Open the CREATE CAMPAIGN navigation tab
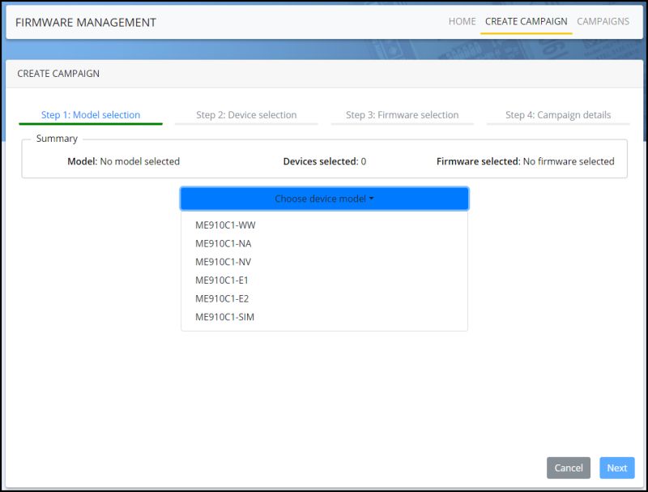Viewport: 648px width, 492px height. (x=526, y=22)
